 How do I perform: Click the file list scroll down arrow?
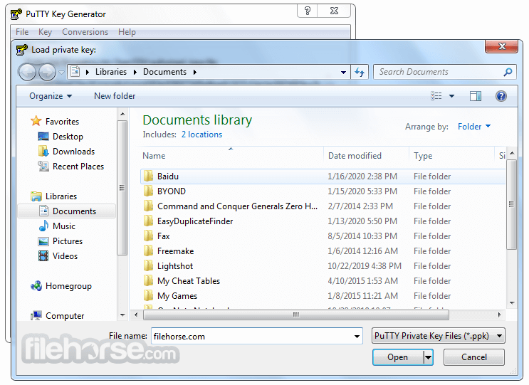point(512,303)
